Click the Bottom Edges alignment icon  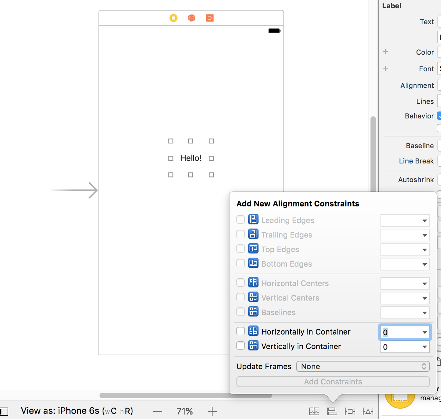(253, 263)
